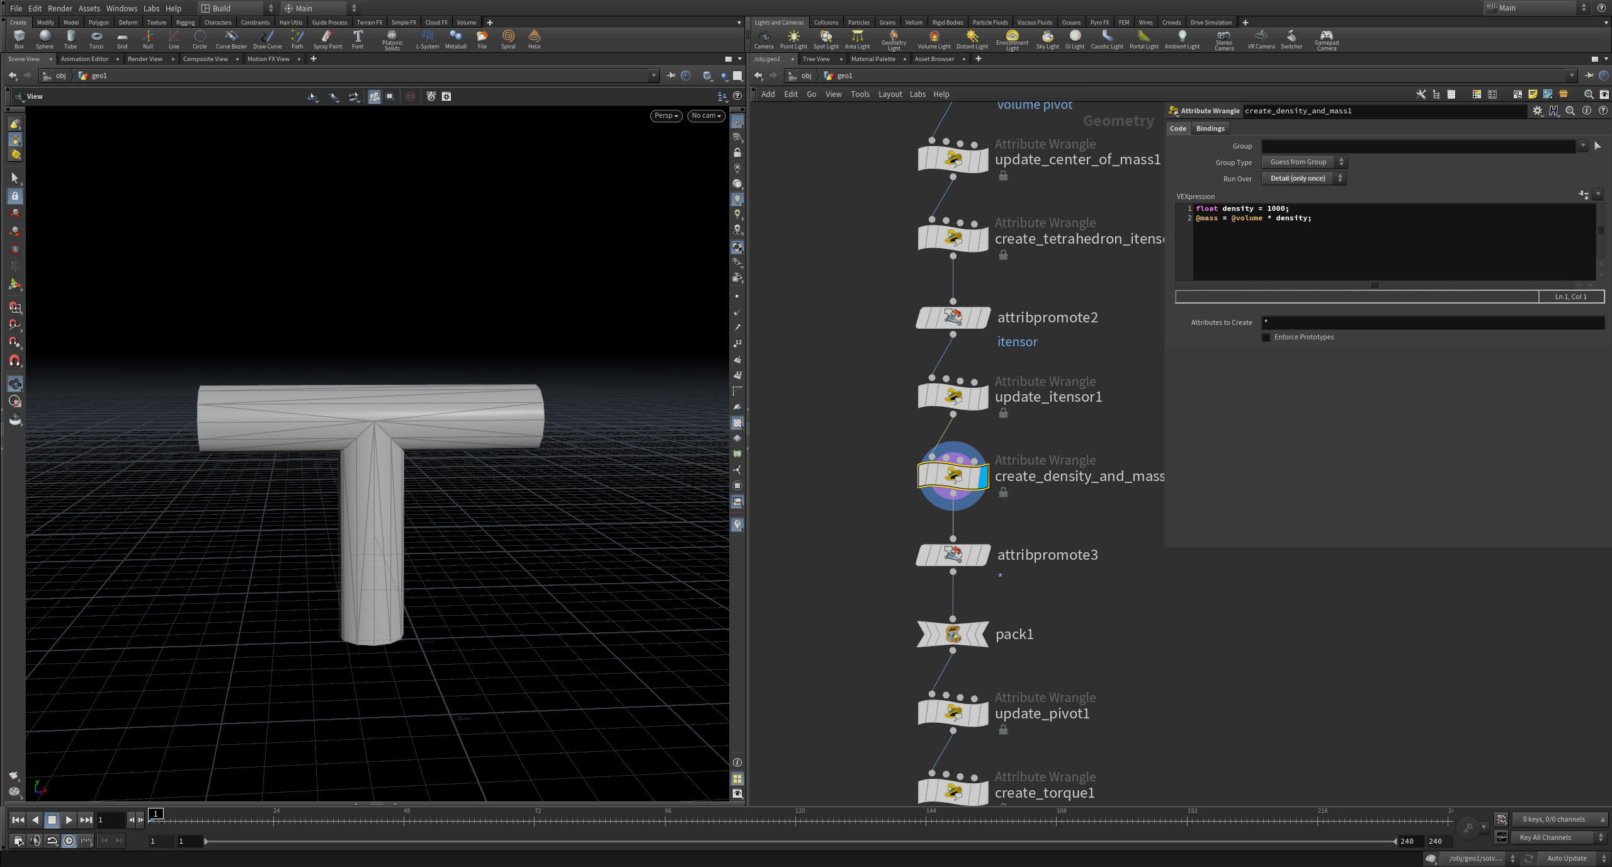
Task: Click the timeline range slider bar
Action: tap(800, 841)
